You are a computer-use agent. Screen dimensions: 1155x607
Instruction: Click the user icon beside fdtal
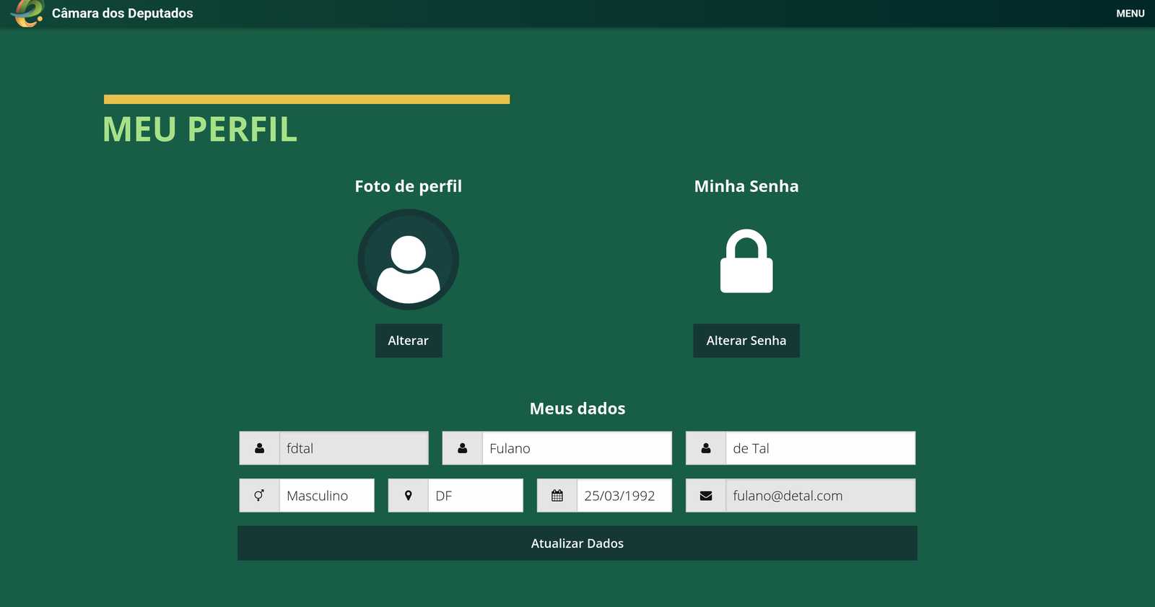tap(259, 448)
